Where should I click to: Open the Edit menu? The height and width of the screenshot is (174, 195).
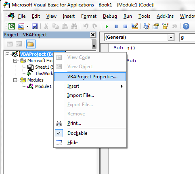click(x=36, y=16)
